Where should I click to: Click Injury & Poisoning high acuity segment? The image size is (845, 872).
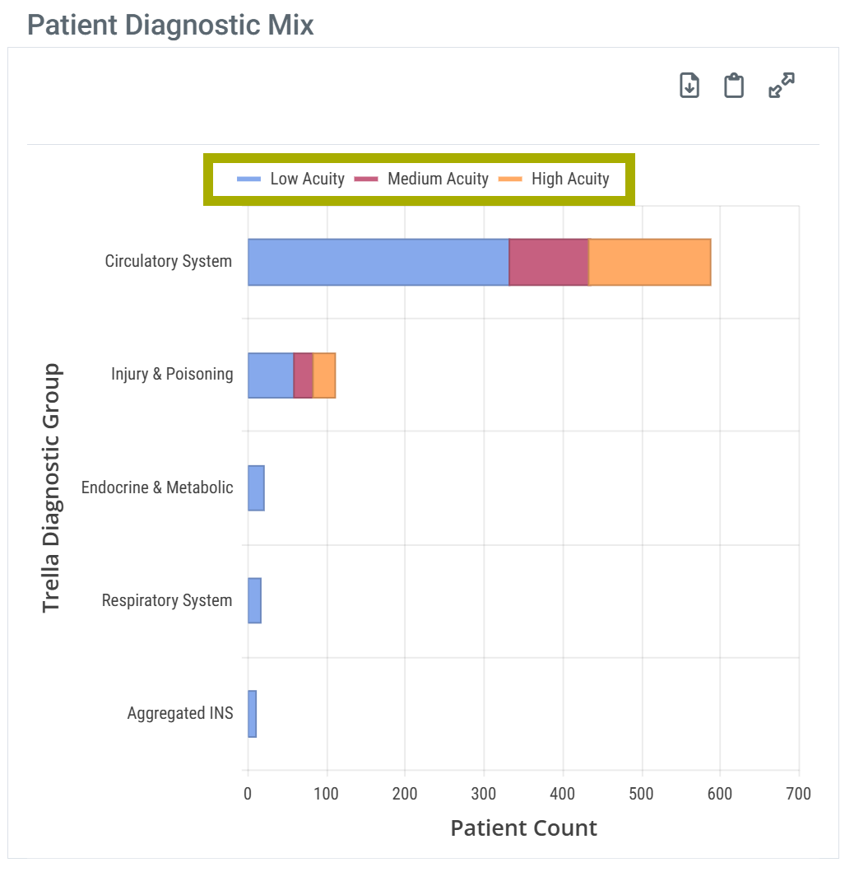point(324,375)
